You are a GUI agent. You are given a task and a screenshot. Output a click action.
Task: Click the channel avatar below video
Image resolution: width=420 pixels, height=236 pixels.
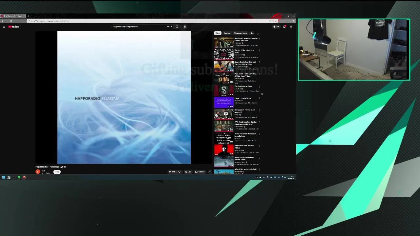[x=38, y=172]
